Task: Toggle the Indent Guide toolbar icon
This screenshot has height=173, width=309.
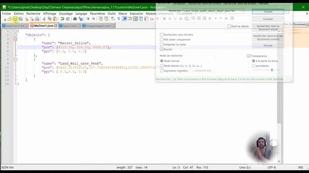Action: 124,19
